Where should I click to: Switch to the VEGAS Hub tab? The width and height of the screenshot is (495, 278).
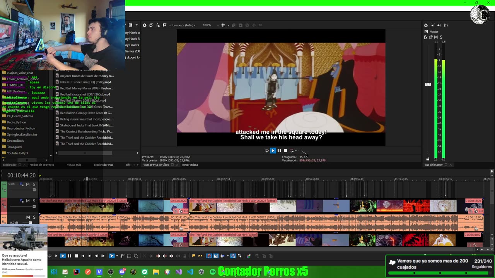point(74,165)
